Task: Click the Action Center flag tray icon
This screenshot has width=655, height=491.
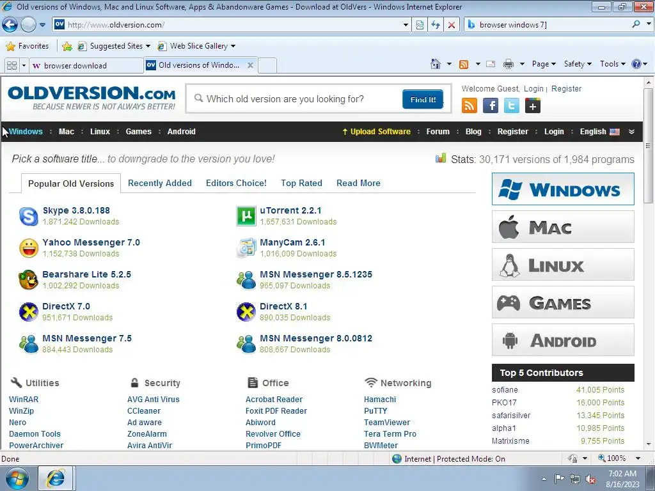Action: point(559,479)
